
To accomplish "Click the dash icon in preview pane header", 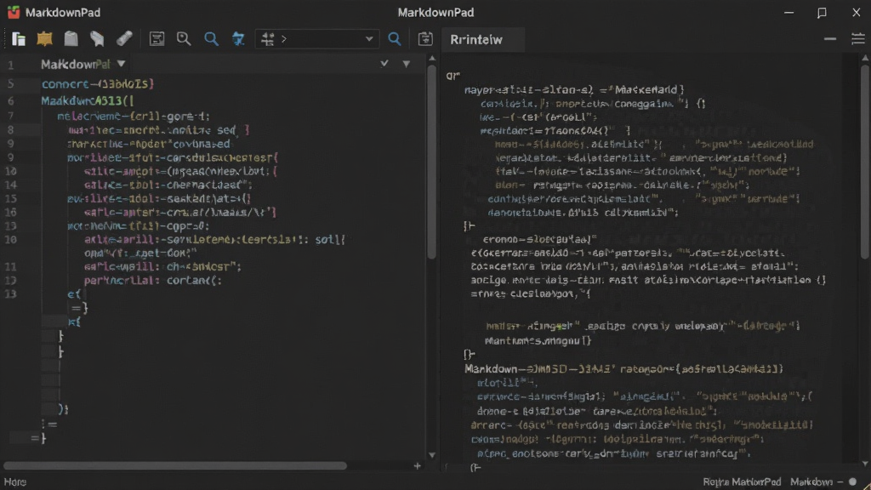I will [x=830, y=39].
